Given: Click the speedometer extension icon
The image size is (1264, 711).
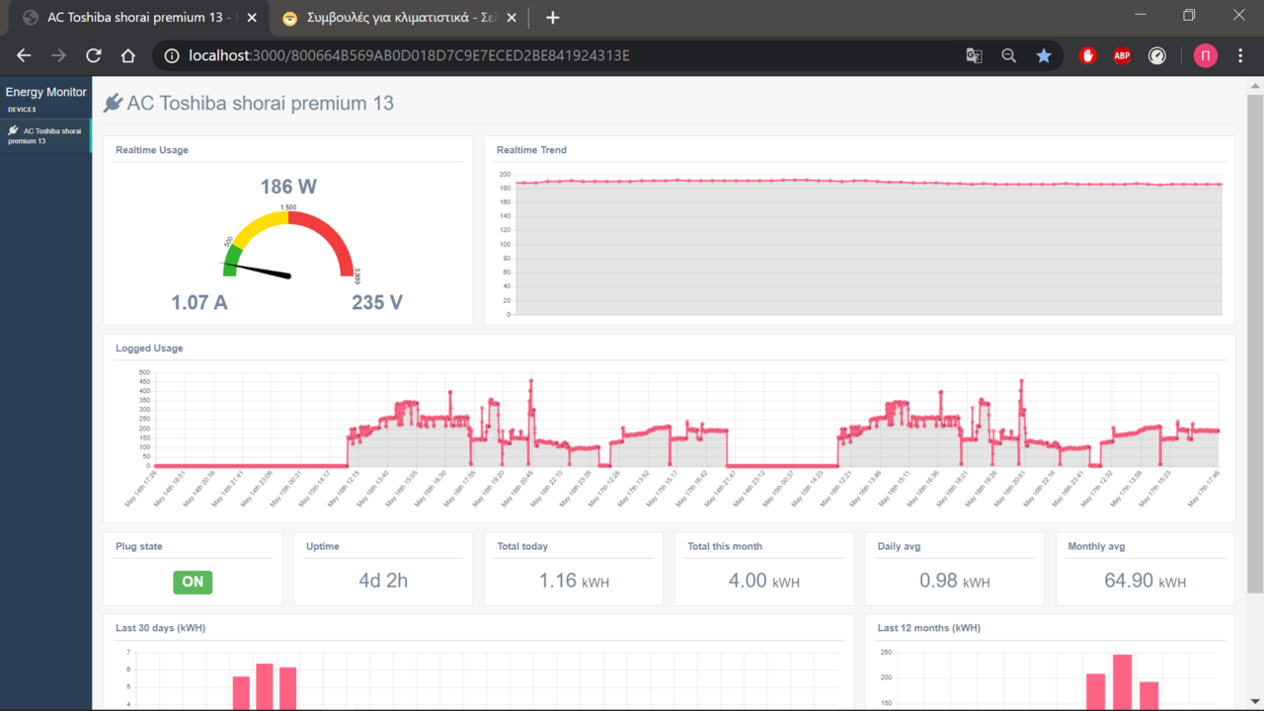Looking at the screenshot, I should click(x=1157, y=56).
